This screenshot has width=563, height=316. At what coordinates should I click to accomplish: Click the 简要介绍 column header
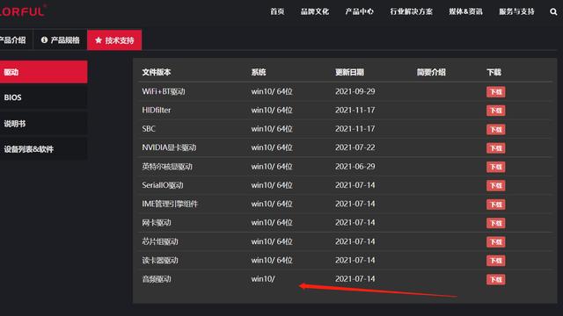(431, 72)
